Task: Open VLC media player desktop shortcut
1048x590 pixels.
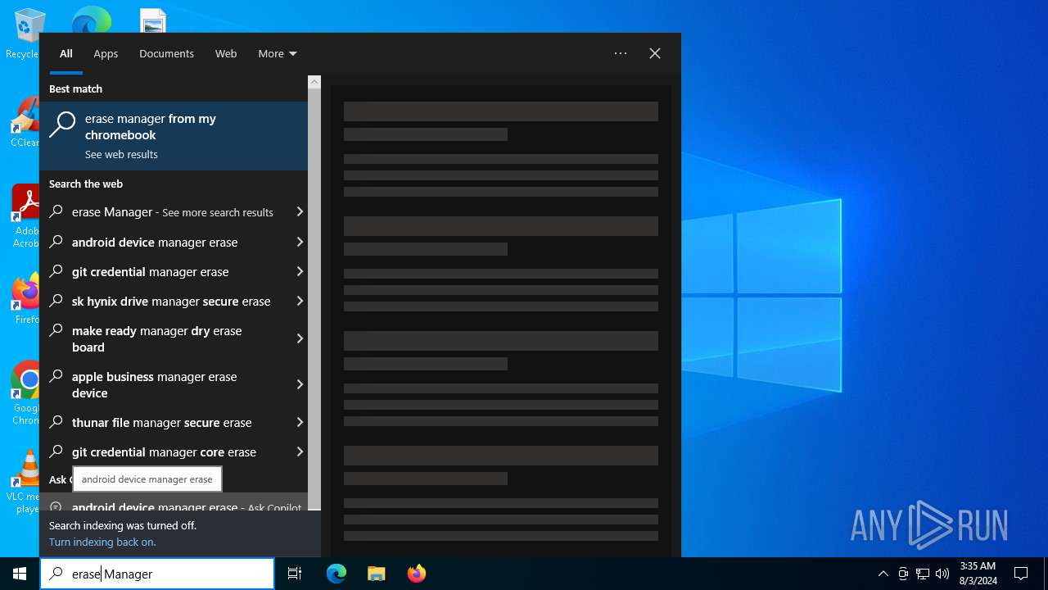Action: [23, 482]
